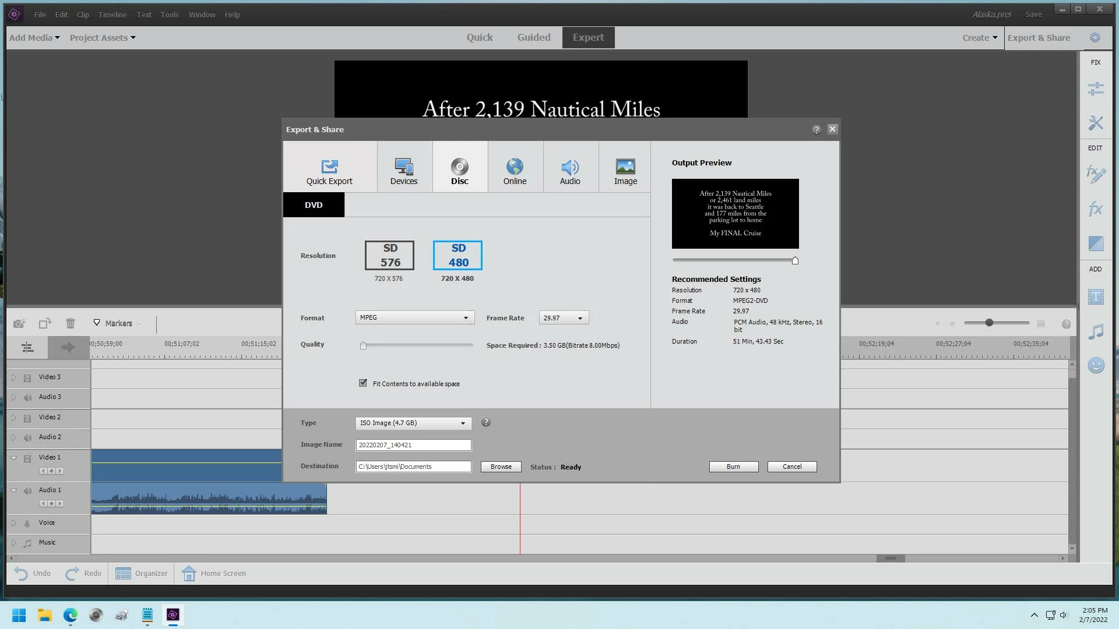Select the Devices export category
1119x629 pixels.
coord(404,171)
